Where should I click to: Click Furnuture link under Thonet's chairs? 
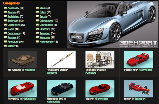coord(91,73)
